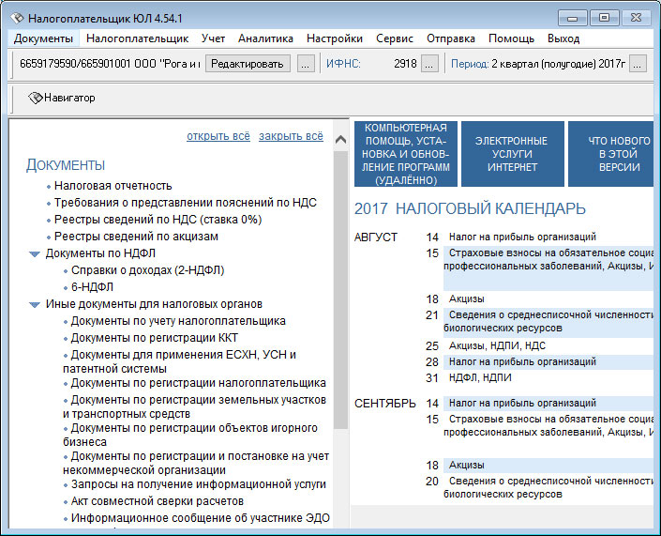Click the ИФНС label
661x536 pixels.
pos(343,64)
